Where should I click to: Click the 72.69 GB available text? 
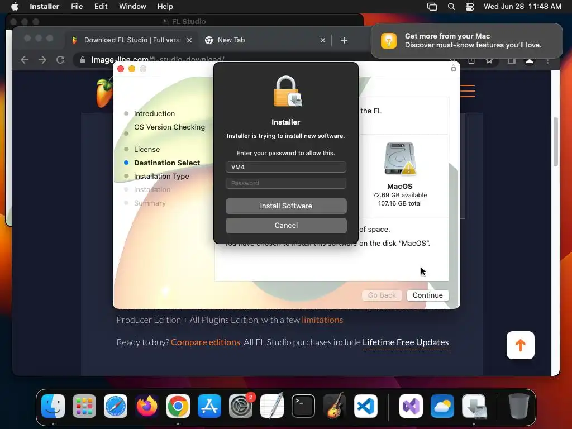pyautogui.click(x=400, y=195)
